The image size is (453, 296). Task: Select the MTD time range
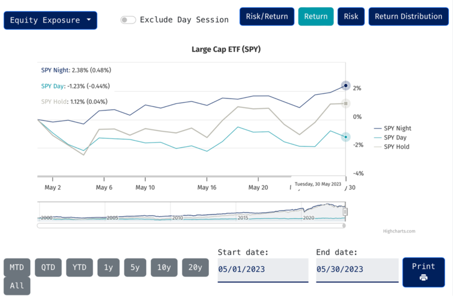(17, 267)
